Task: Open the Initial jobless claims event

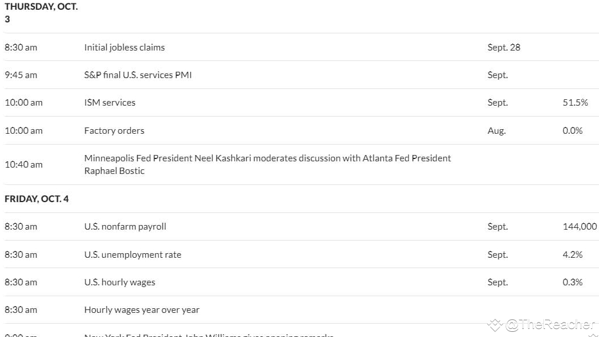Action: pyautogui.click(x=125, y=47)
